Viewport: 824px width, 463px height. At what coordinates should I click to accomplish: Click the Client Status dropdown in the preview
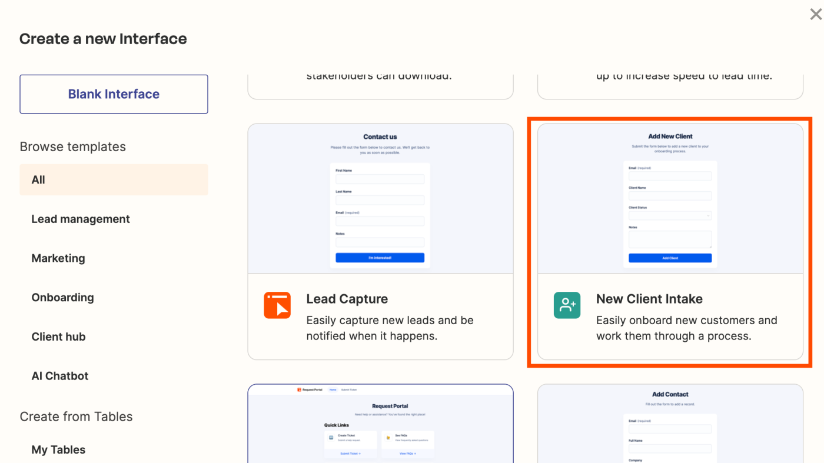(670, 216)
